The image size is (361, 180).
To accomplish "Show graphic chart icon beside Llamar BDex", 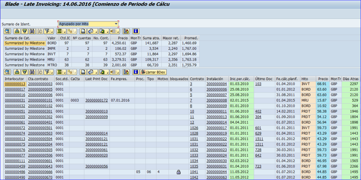I will [126, 72].
